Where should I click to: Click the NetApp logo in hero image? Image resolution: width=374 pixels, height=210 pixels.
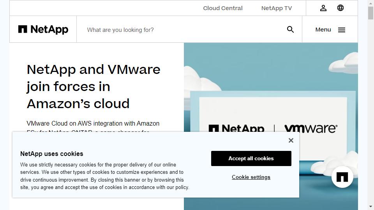236,128
